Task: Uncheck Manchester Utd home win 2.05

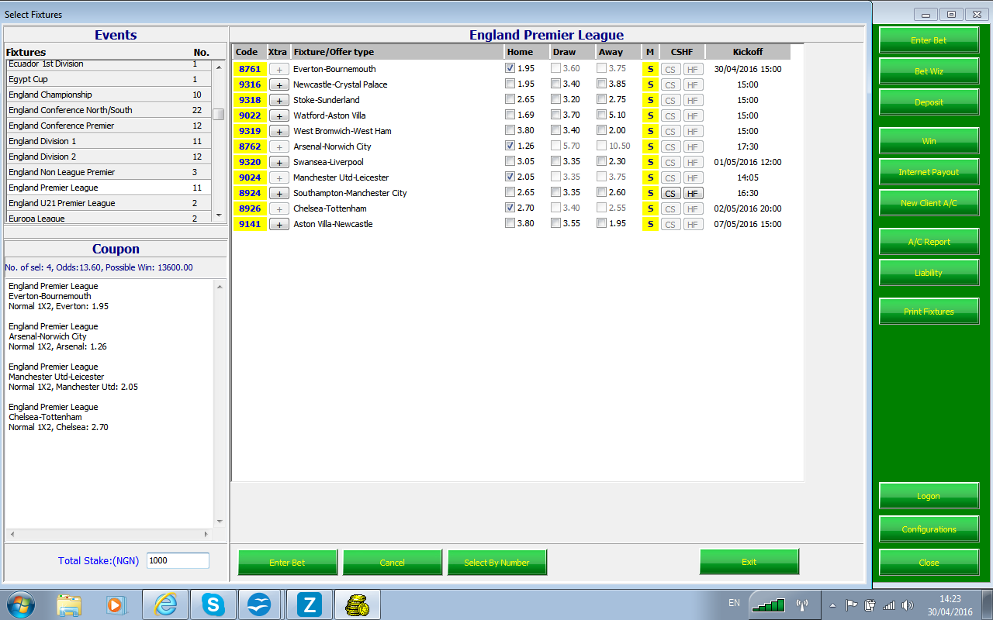Action: [510, 177]
